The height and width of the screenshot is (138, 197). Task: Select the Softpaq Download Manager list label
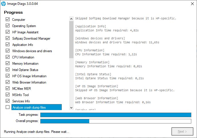[31, 38]
